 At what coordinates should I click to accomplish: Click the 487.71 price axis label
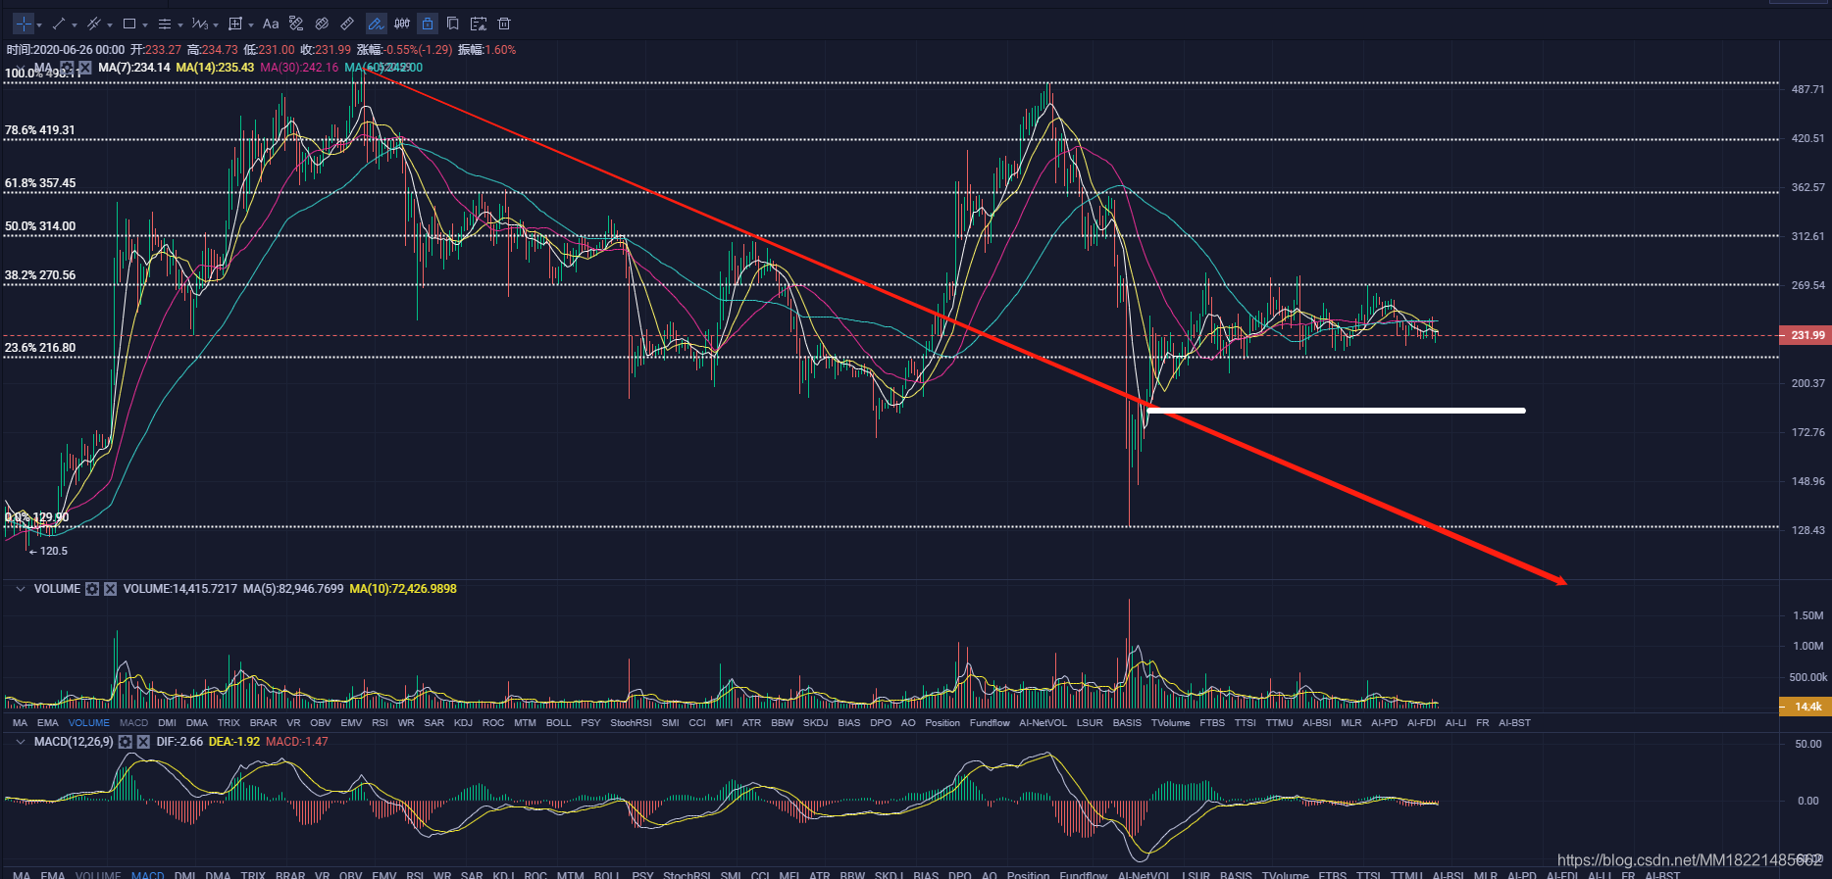point(1807,89)
